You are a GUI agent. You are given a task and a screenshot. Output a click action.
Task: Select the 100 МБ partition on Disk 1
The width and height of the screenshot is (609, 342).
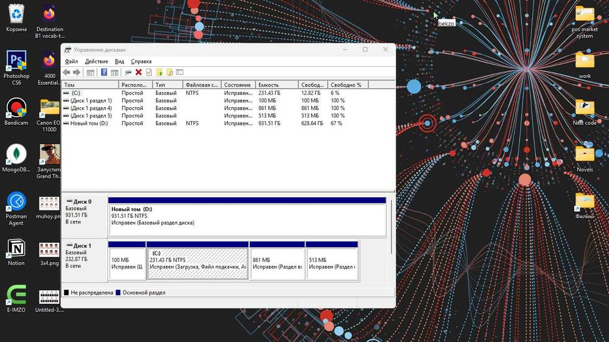tap(127, 260)
